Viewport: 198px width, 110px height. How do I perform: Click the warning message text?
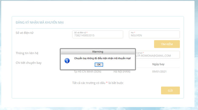pyautogui.click(x=102, y=58)
